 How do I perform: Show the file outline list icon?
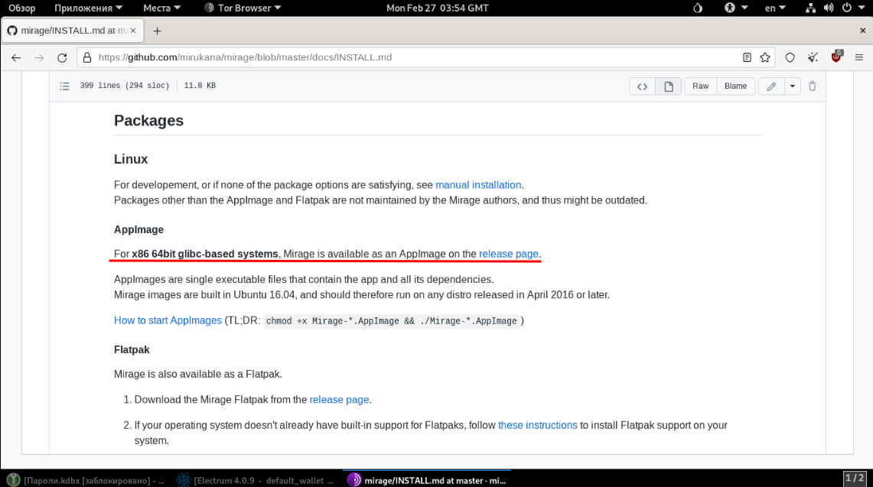65,86
